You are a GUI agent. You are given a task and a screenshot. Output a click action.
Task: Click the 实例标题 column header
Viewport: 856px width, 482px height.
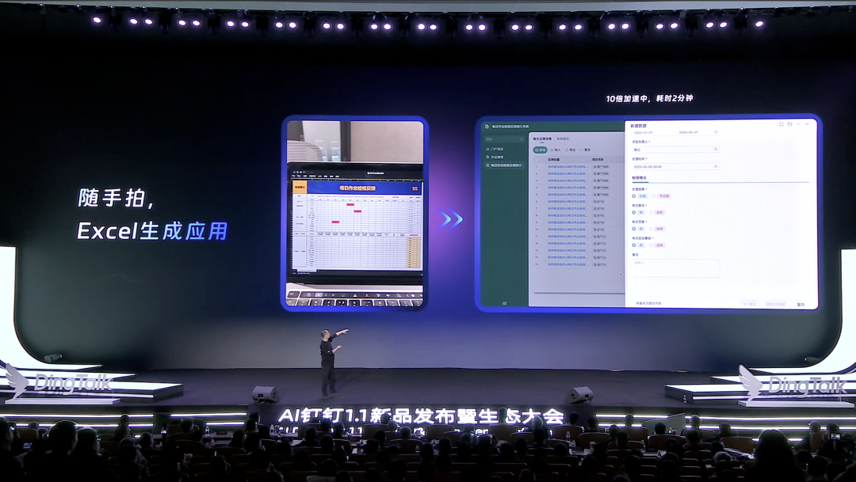pyautogui.click(x=554, y=159)
